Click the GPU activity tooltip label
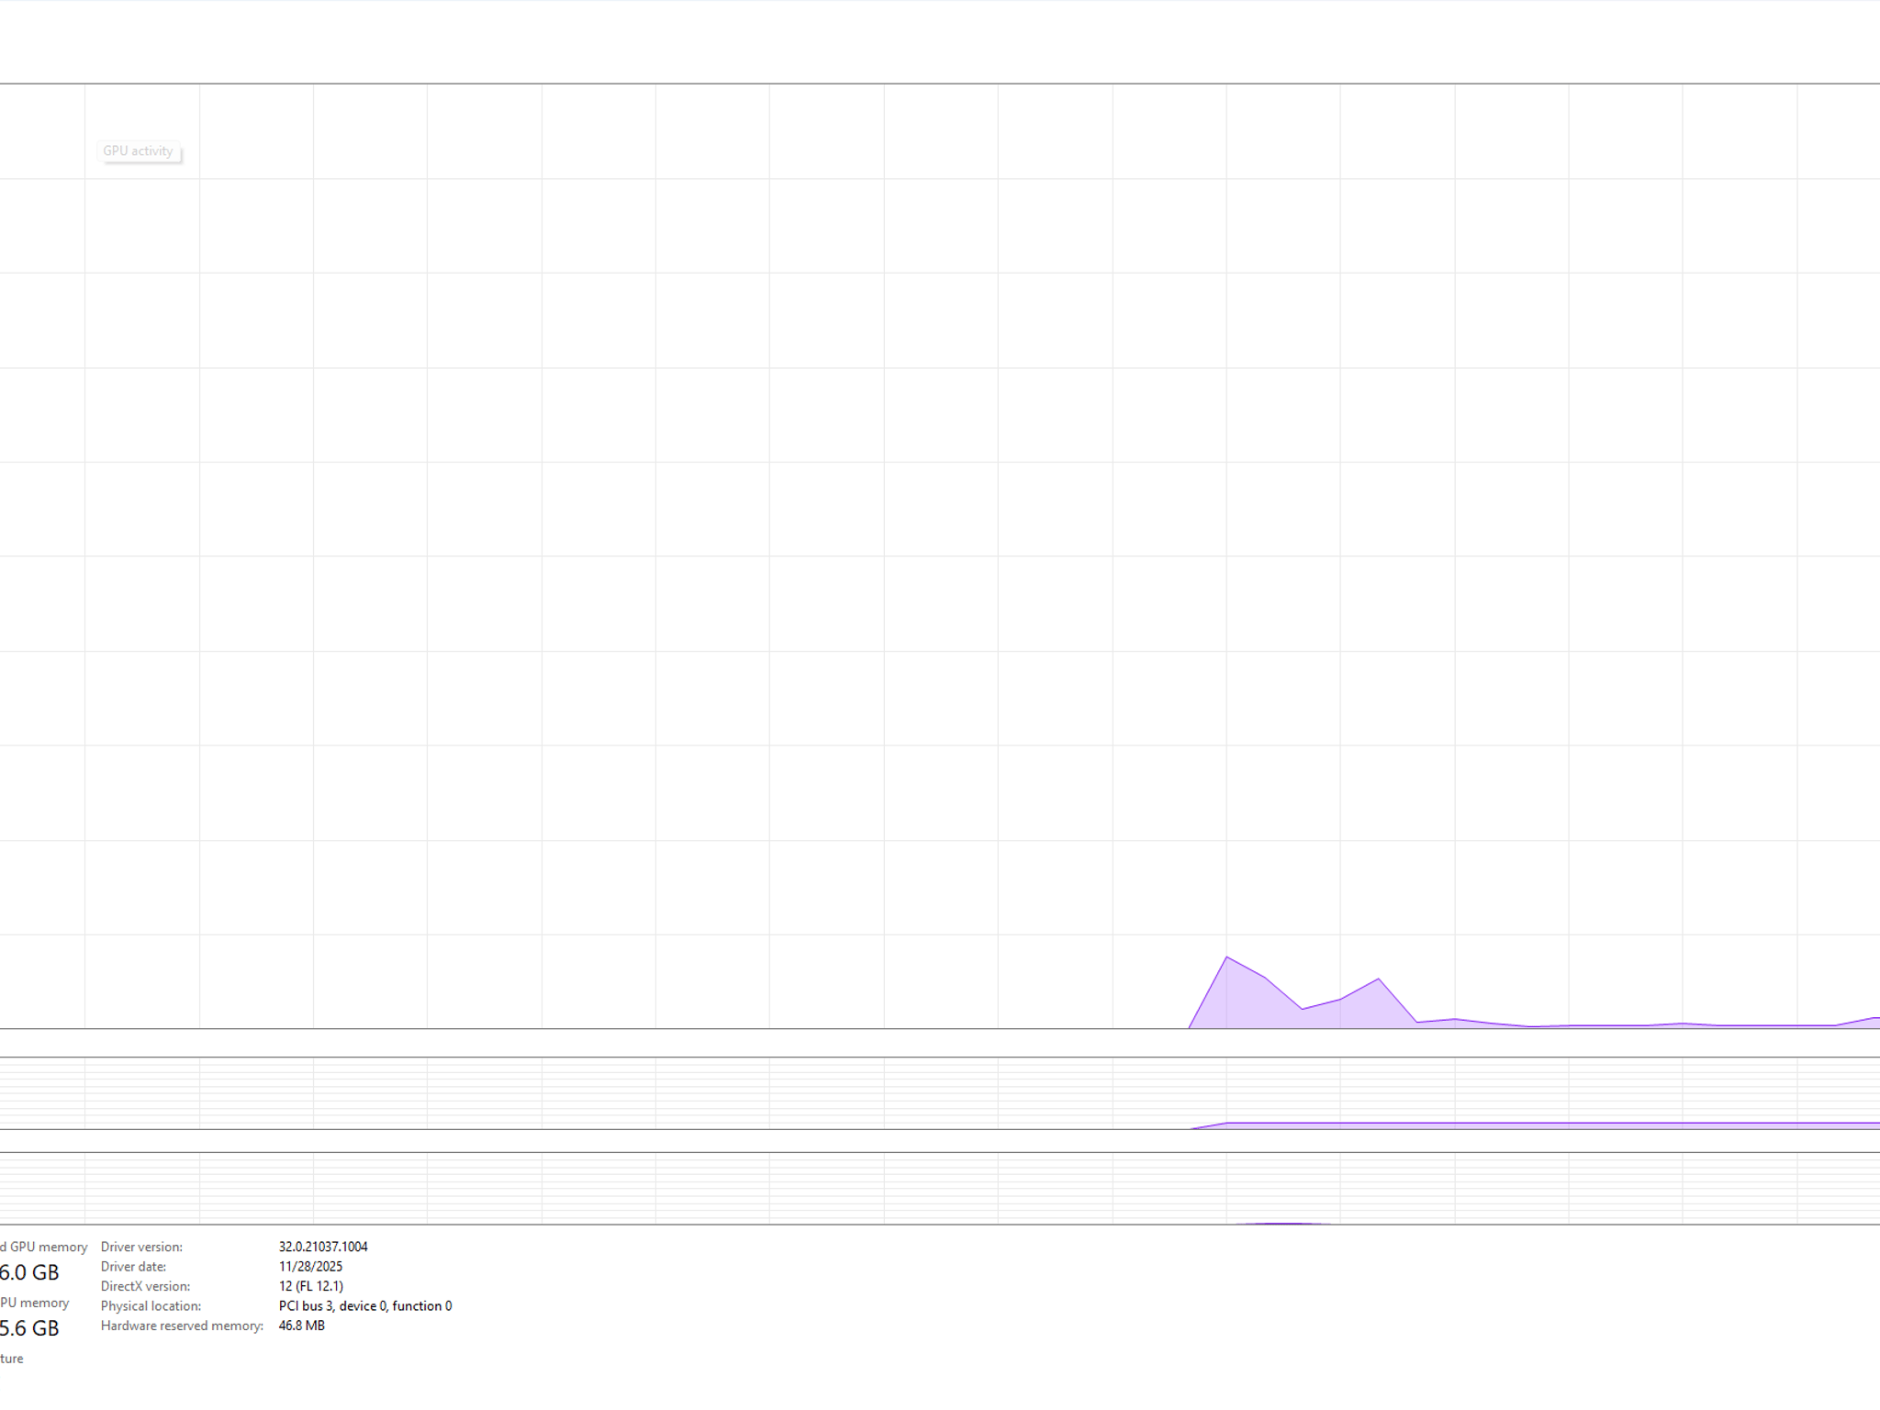This screenshot has width=1880, height=1410. 139,151
